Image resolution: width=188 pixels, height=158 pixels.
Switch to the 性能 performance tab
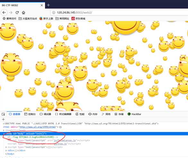click(x=80, y=114)
